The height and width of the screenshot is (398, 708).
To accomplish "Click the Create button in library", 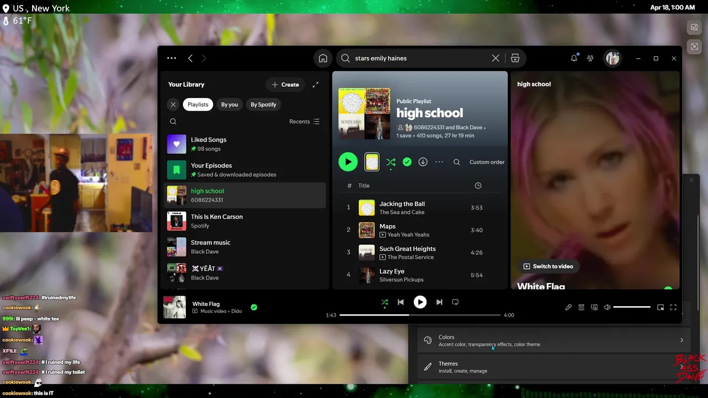I will pos(285,85).
